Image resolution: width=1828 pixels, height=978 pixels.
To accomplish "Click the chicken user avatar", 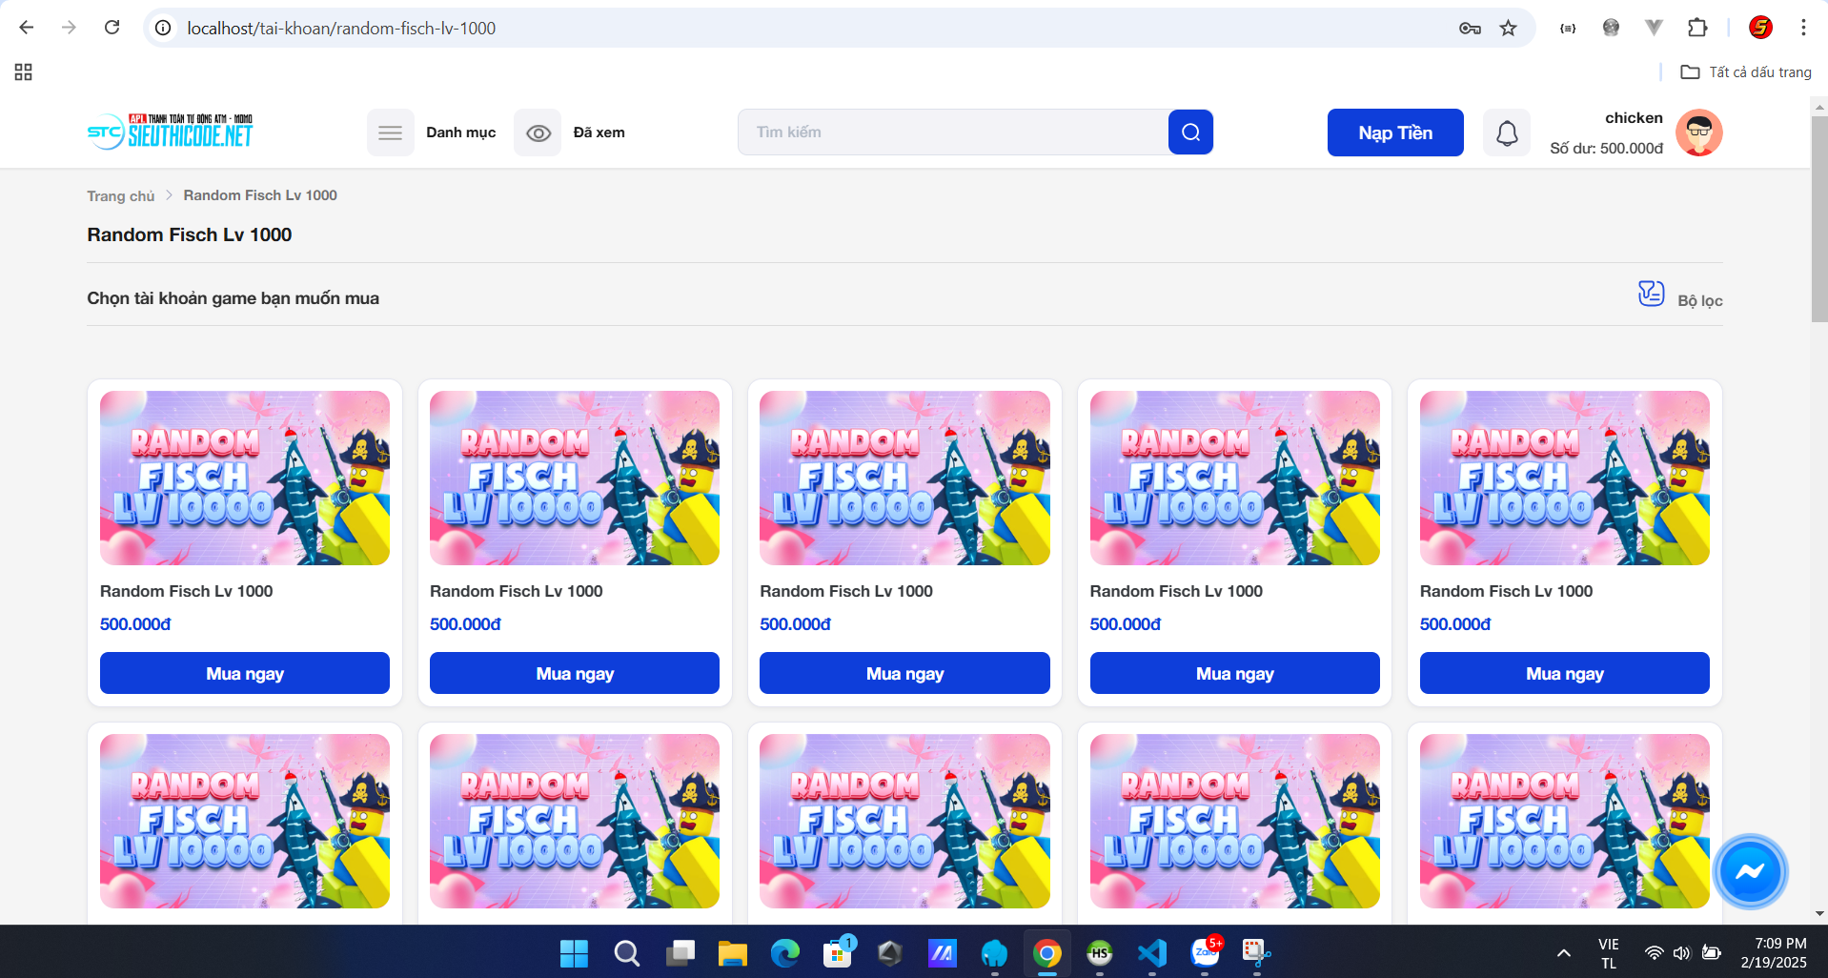I will click(1698, 132).
